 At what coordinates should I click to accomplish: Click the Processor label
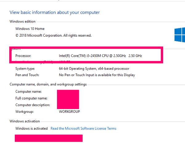click(23, 56)
